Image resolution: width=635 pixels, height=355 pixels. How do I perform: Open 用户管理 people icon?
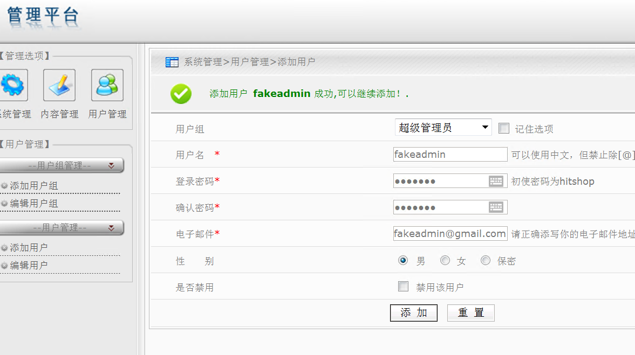[x=107, y=85]
